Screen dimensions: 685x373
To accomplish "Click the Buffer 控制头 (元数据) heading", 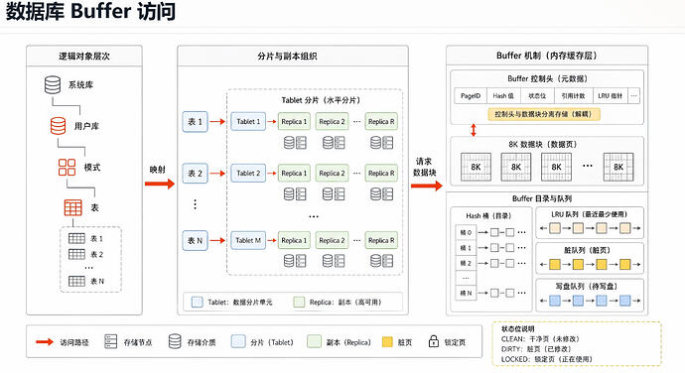I will click(547, 78).
